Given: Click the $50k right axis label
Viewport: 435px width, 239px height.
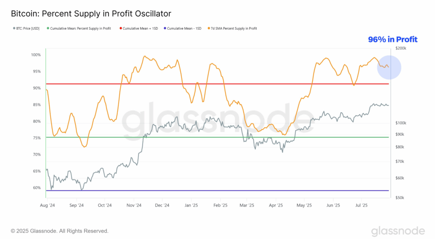Looking at the screenshot, I should (400, 198).
